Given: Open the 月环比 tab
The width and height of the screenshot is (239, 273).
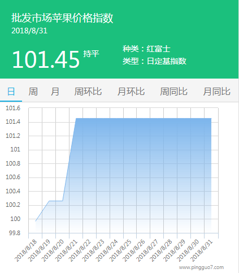Looking at the screenshot, I should [131, 92].
